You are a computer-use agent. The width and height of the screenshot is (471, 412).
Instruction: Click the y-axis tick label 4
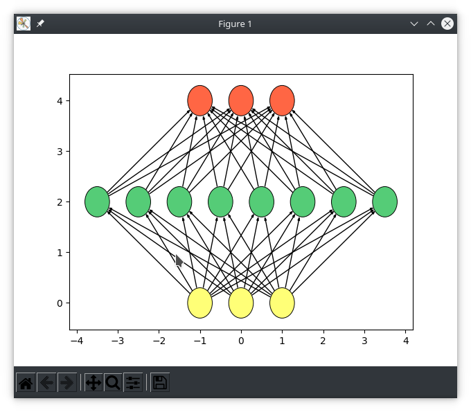point(60,101)
